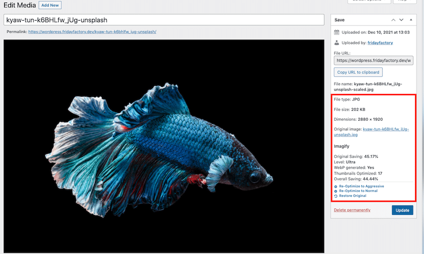Open fridayfactory user profile link
424x254 pixels.
[380, 43]
